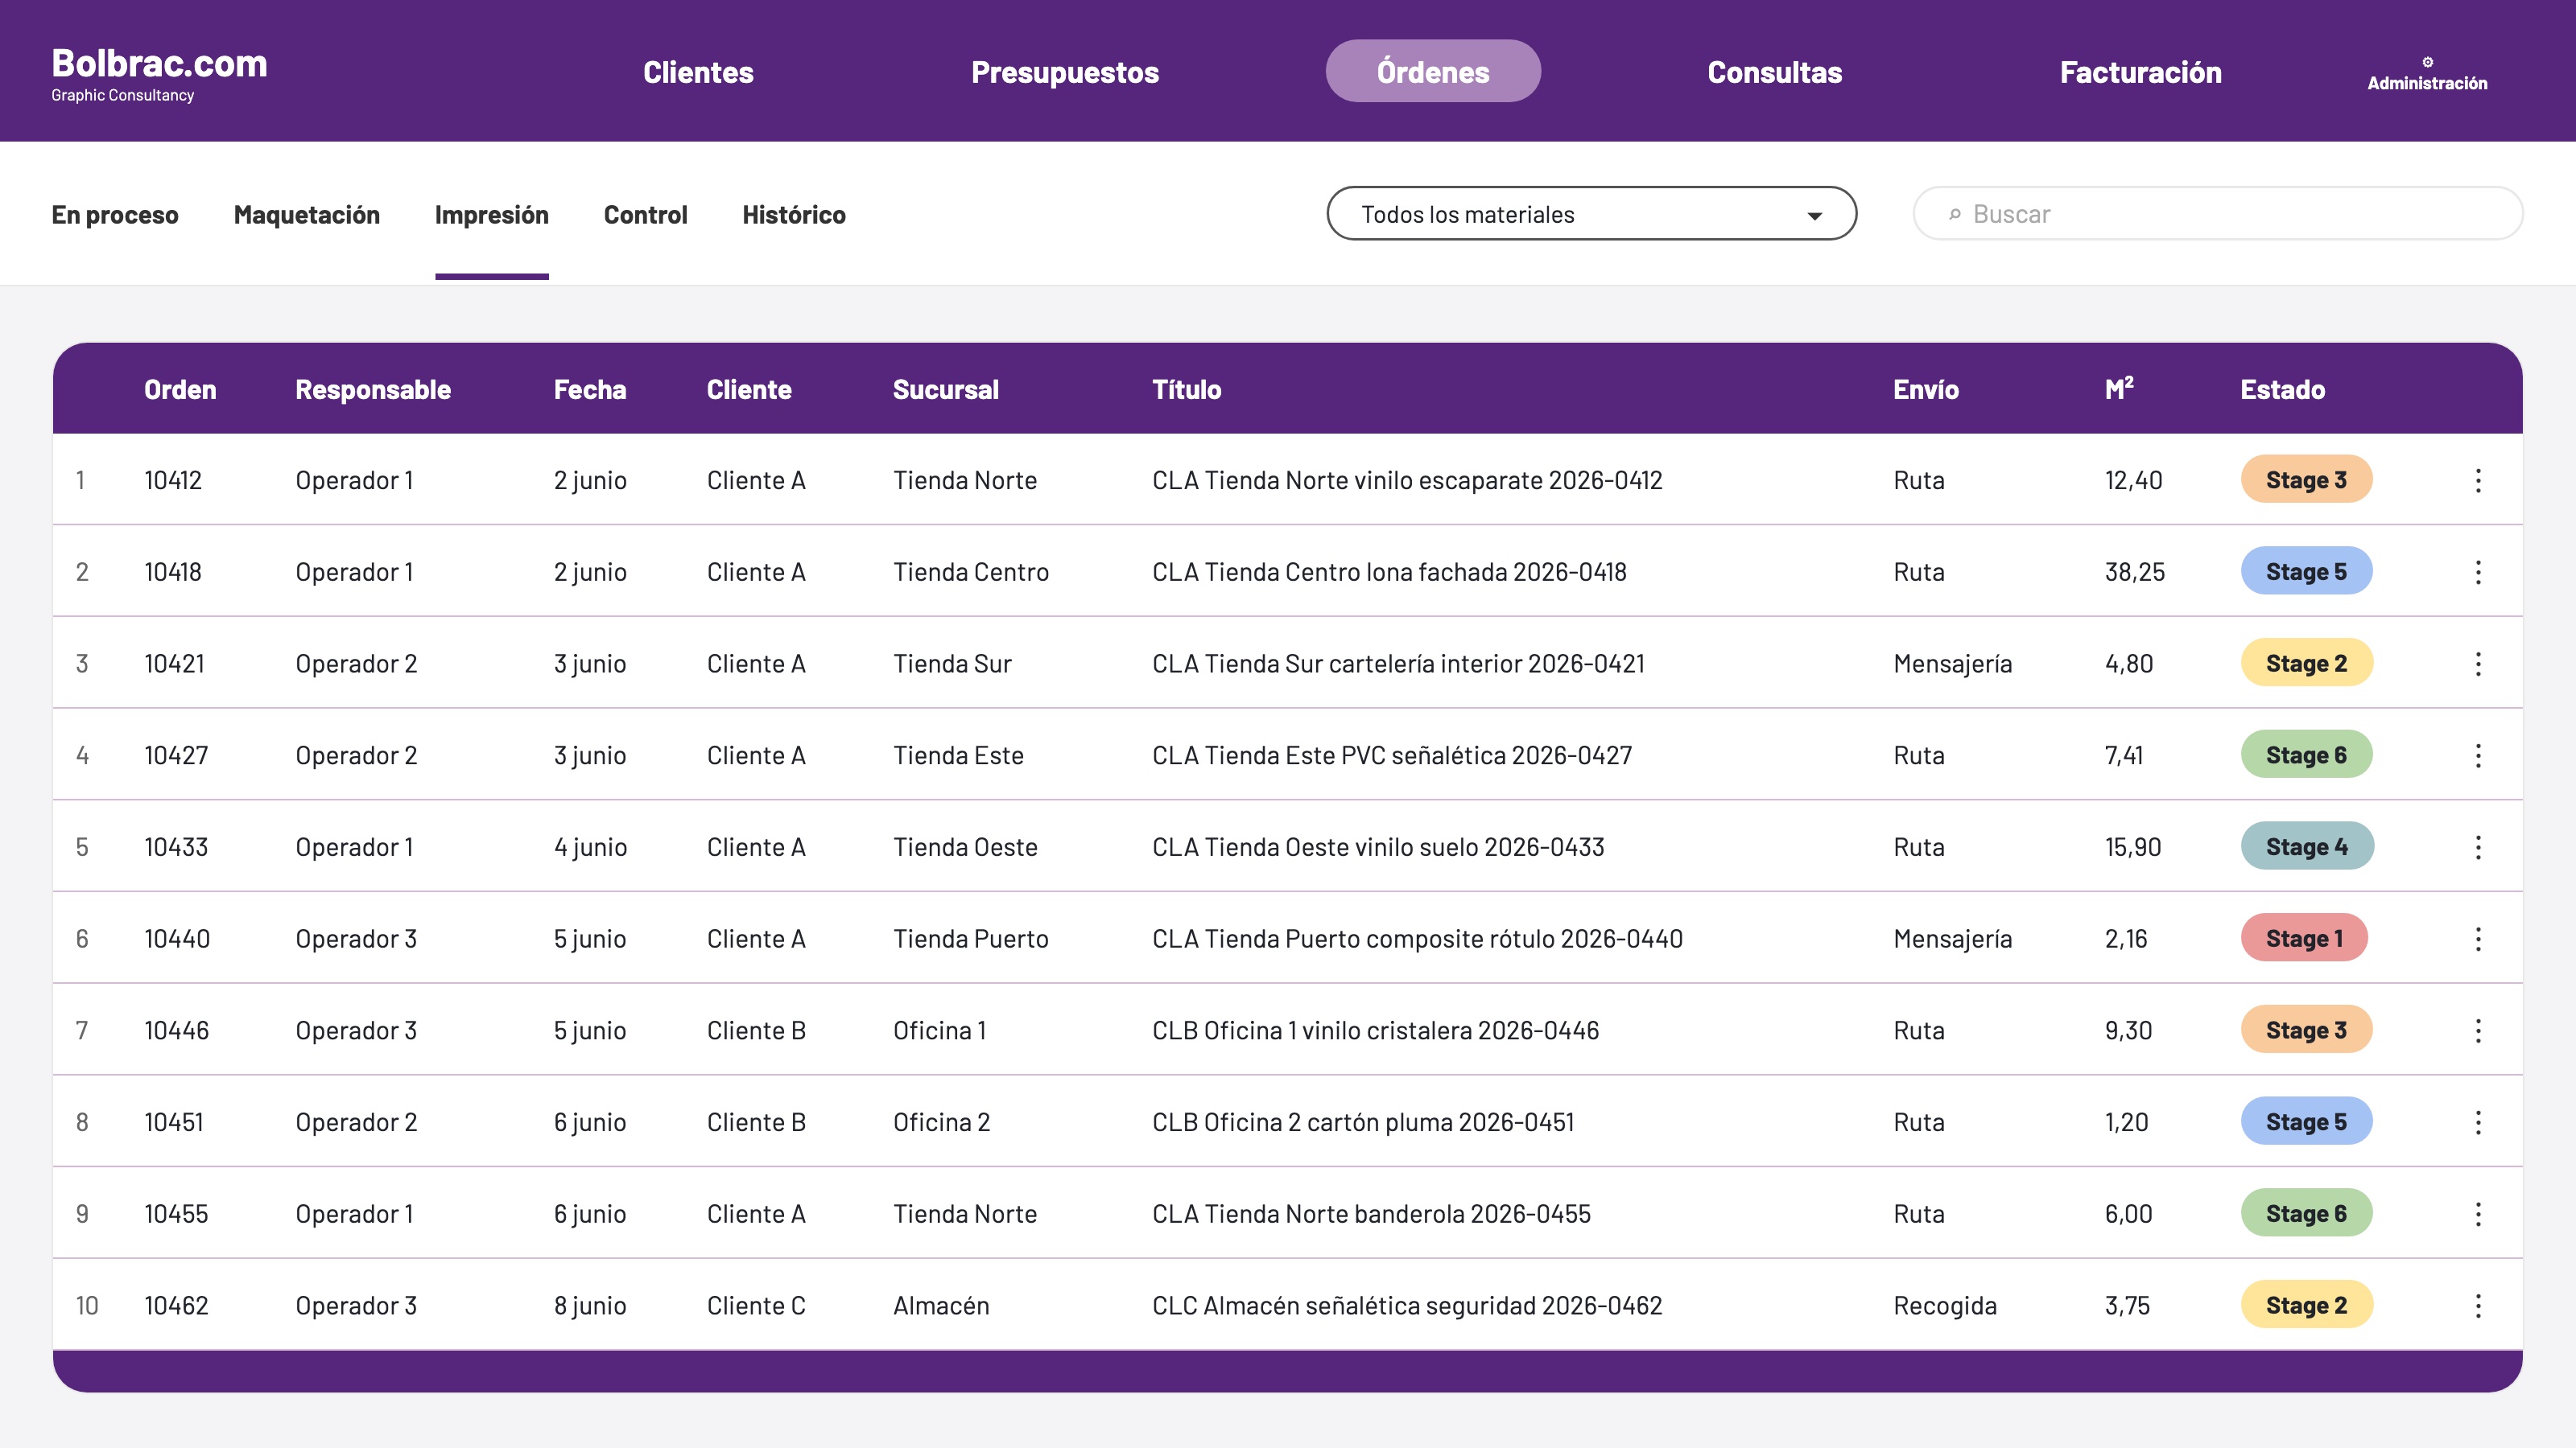Open the options menu for order 10412

(2478, 481)
